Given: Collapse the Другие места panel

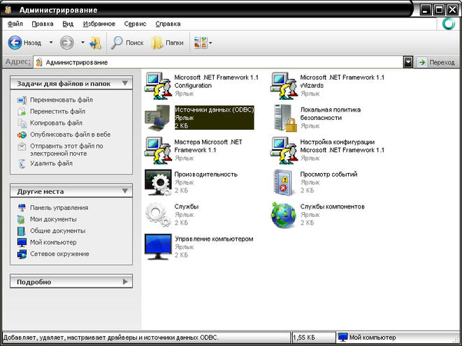Looking at the screenshot, I should pyautogui.click(x=126, y=191).
